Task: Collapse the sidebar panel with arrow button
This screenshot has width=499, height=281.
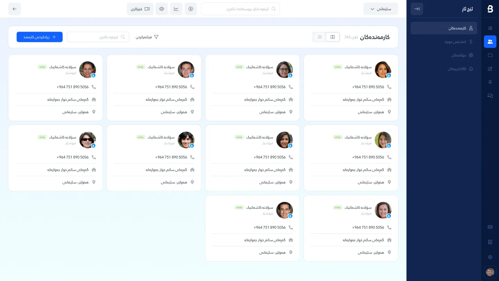Action: [x=417, y=9]
